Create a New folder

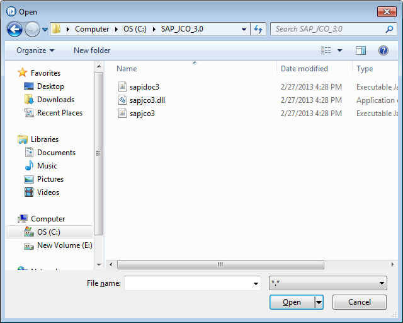coord(92,50)
